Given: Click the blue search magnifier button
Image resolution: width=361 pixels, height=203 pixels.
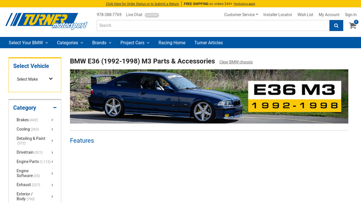Looking at the screenshot, I should click(336, 26).
